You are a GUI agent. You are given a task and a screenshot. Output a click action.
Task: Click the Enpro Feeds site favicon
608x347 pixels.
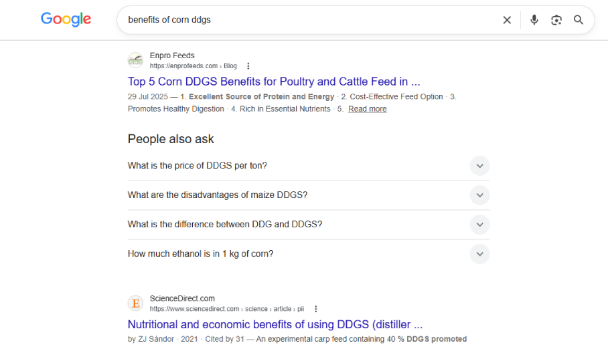tap(136, 60)
